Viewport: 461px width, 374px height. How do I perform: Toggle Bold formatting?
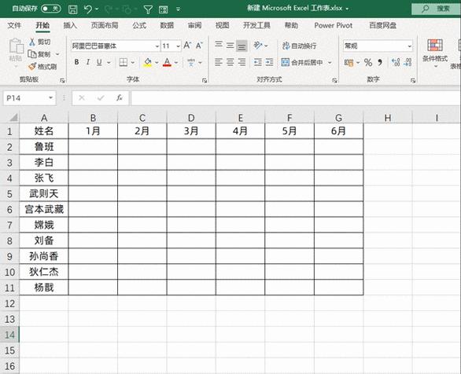pos(77,62)
